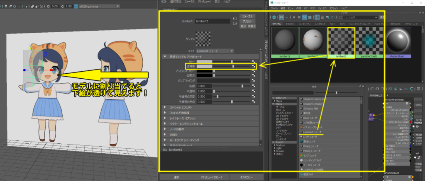The image size is (425, 181).
Task: Select the medium swatch size icon
Action: click(299, 17)
